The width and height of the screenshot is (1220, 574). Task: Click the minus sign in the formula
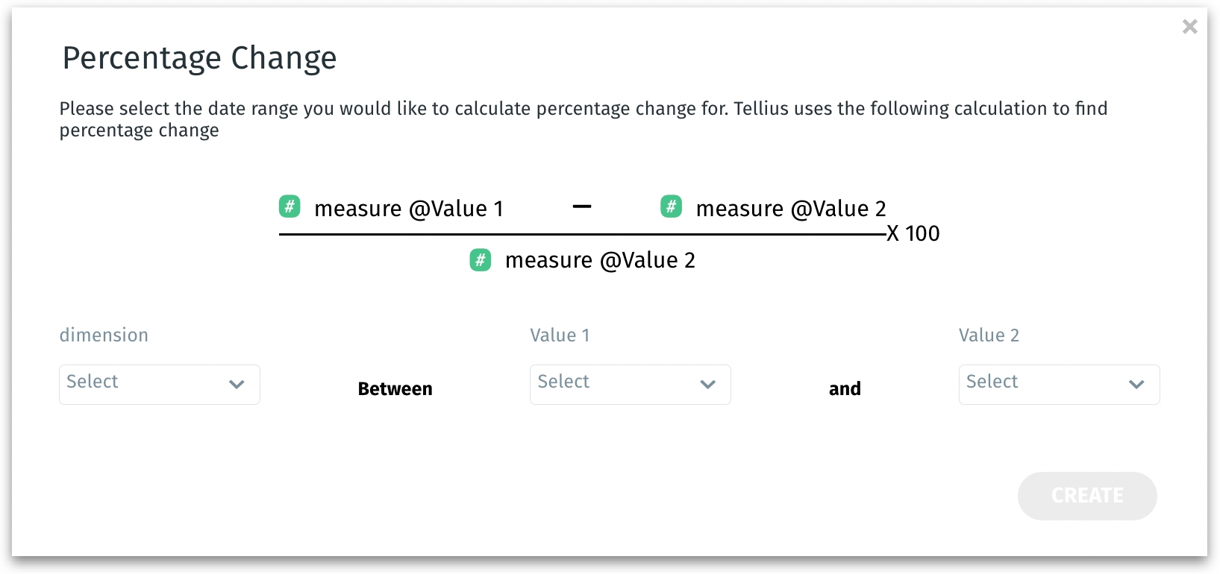click(582, 206)
